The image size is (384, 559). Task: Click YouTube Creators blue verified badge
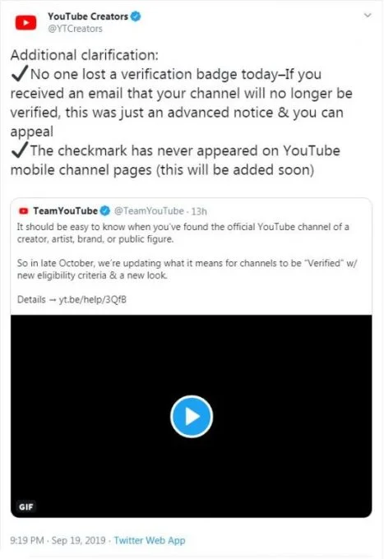coord(136,16)
